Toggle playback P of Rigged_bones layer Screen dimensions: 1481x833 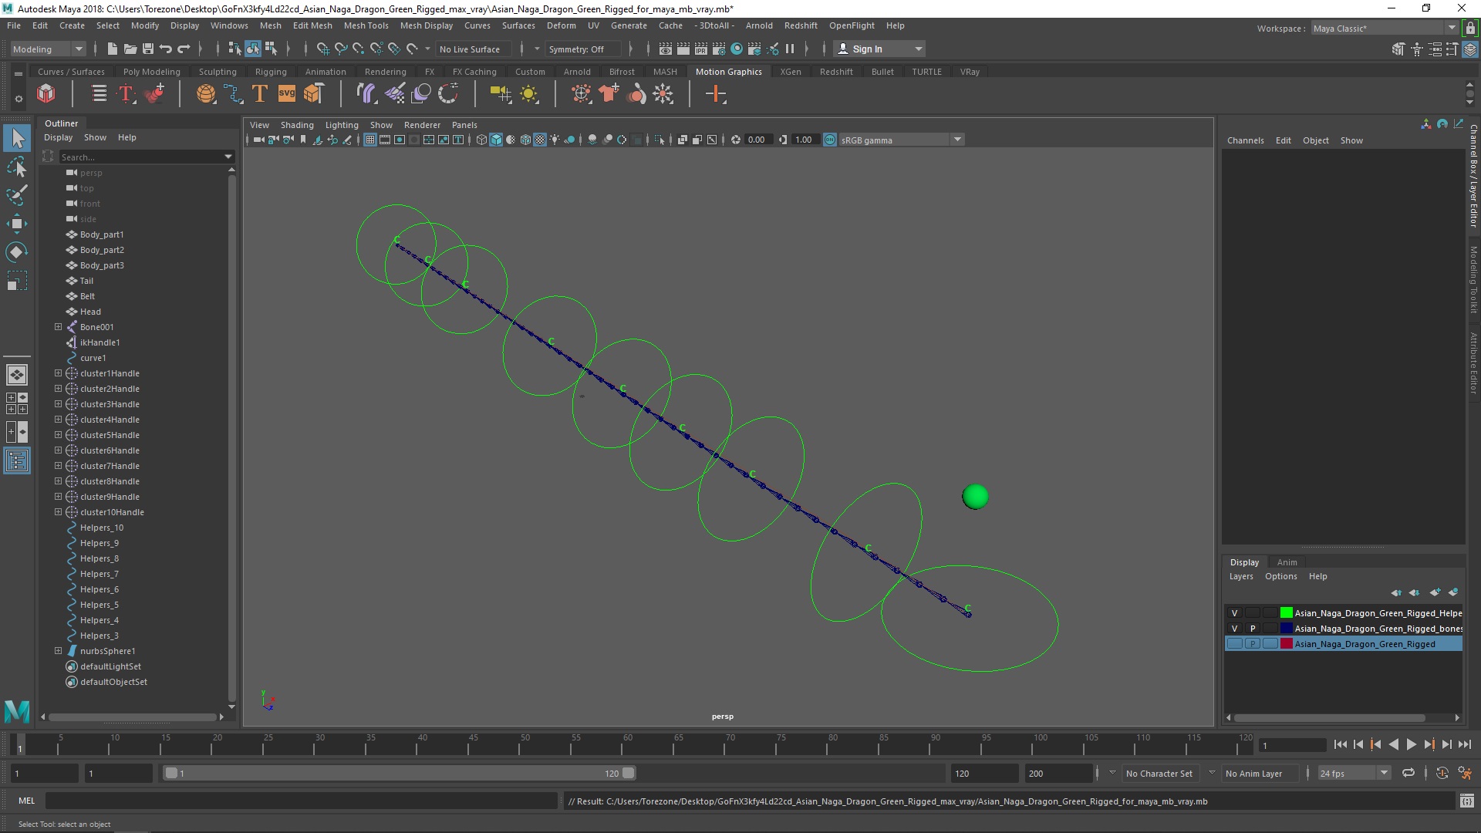pos(1253,629)
